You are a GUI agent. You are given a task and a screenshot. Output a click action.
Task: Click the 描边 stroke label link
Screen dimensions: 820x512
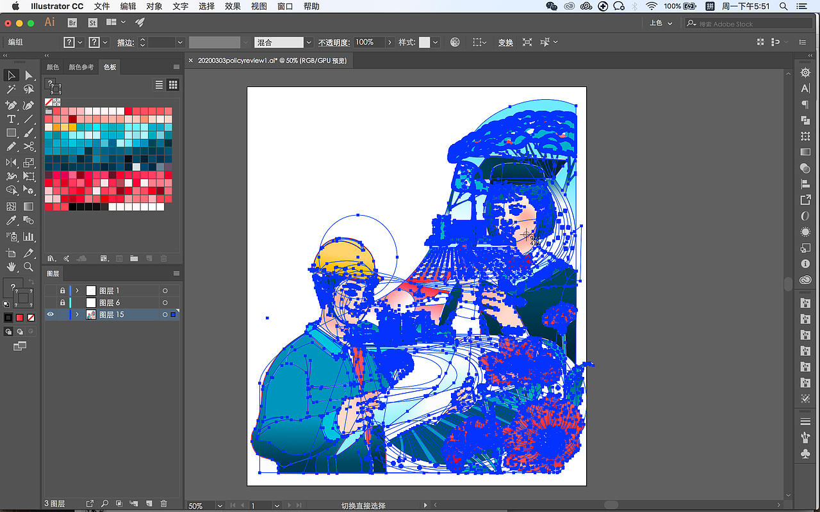[126, 42]
